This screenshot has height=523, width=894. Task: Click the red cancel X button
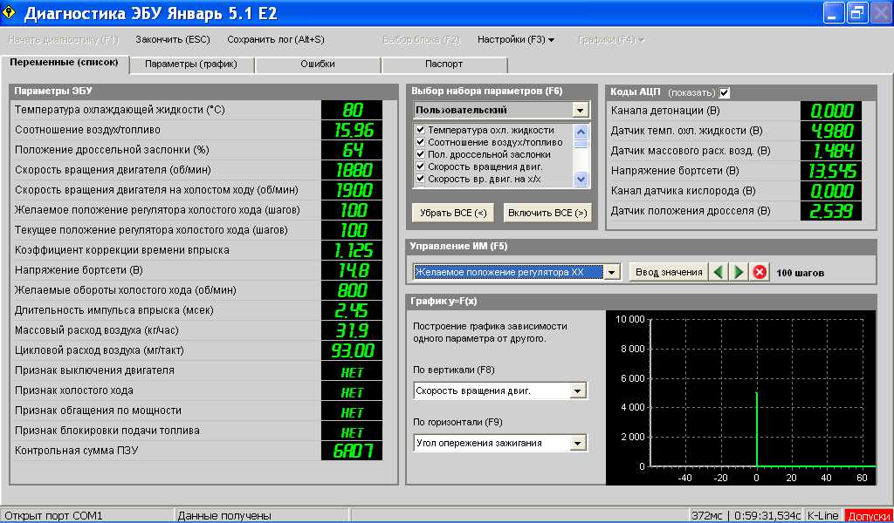[760, 272]
